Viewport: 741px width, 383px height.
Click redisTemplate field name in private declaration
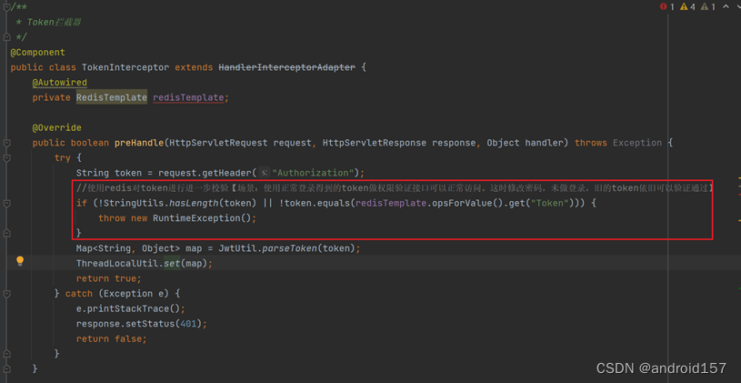(x=187, y=97)
